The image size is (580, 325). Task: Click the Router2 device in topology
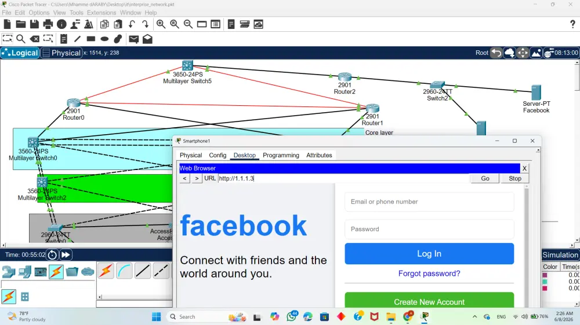[x=345, y=77]
